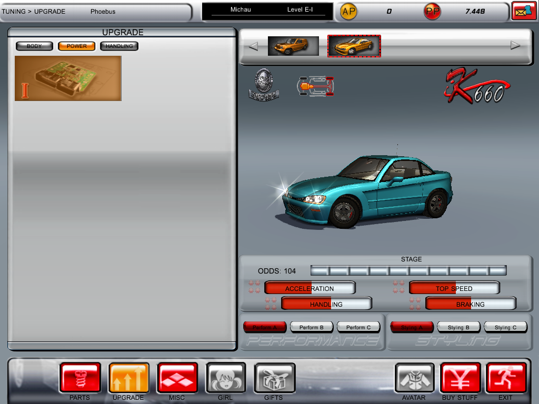
Task: Click the ACCELERATION stat bar
Action: click(x=310, y=288)
